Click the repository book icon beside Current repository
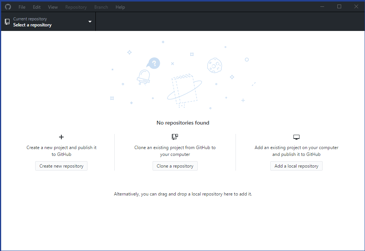Viewport: 365px width, 251px height. [7, 22]
